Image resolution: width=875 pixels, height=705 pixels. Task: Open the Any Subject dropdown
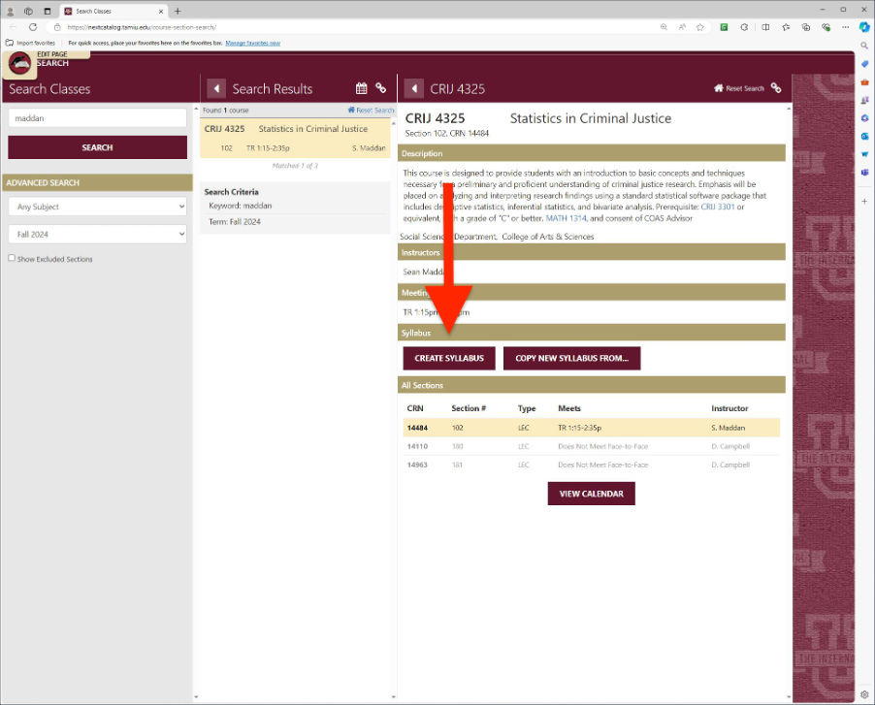coord(98,207)
